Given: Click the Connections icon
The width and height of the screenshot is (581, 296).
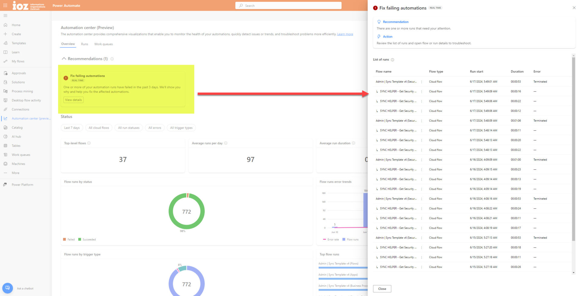Looking at the screenshot, I should tap(5, 109).
